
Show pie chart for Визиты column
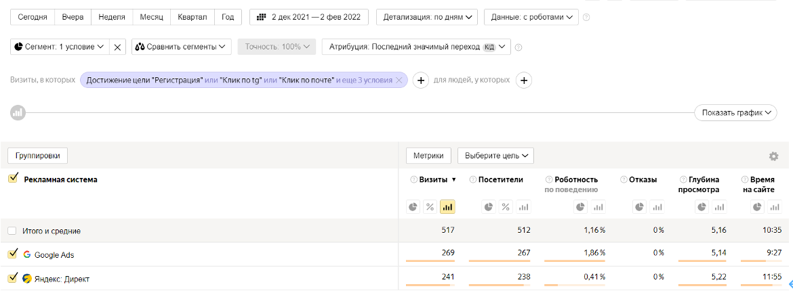[x=413, y=206]
